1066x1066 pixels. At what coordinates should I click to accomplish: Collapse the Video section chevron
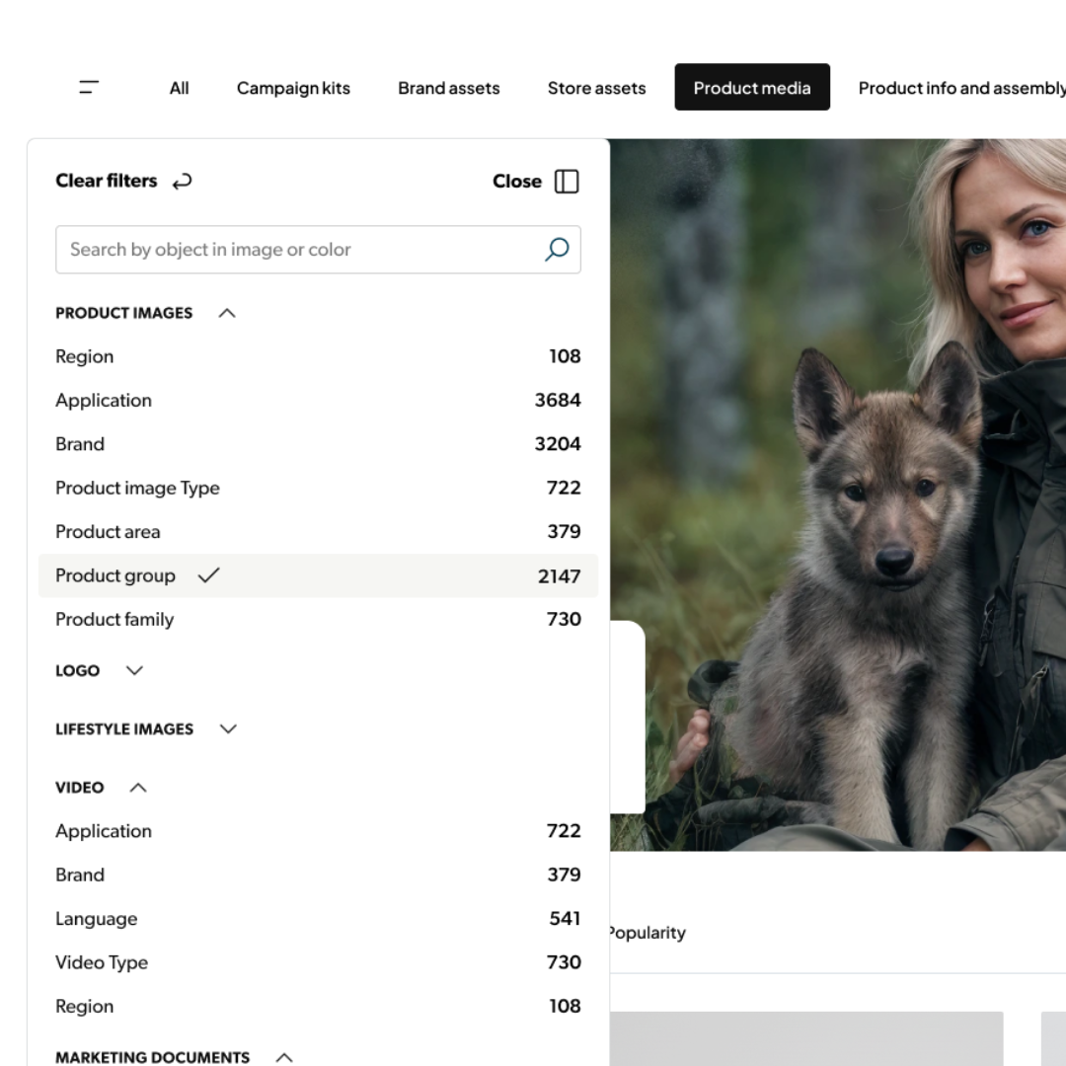point(138,788)
